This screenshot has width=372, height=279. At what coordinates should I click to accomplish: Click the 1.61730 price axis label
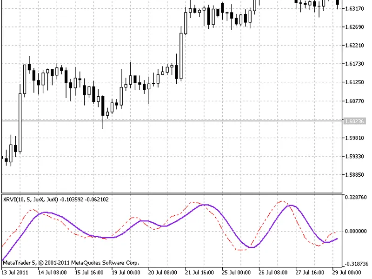pos(354,64)
